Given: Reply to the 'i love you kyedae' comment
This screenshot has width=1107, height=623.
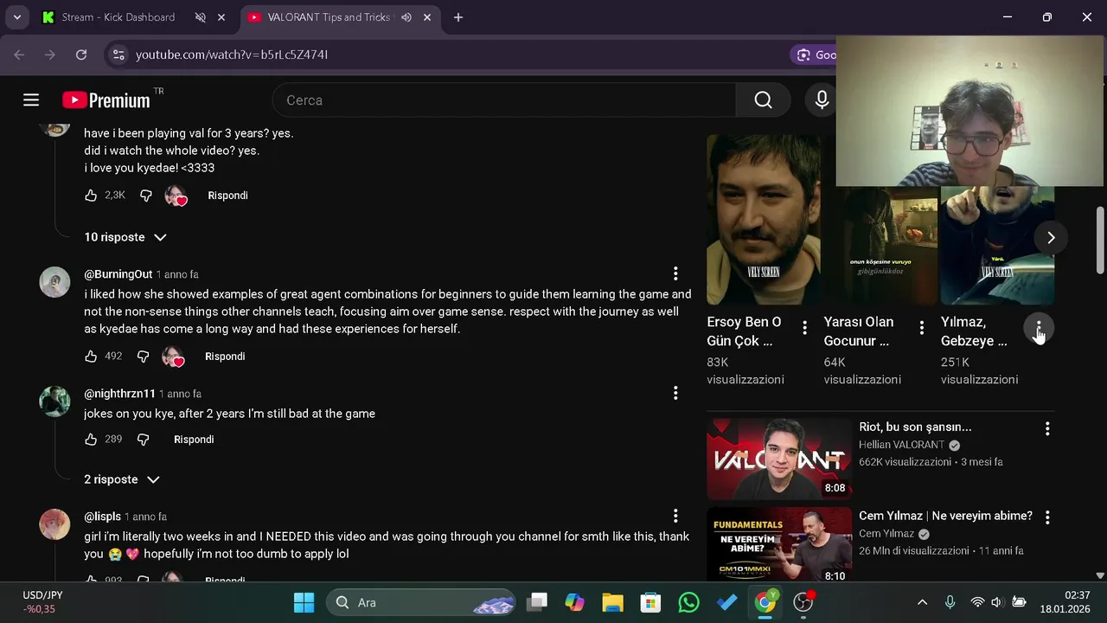Looking at the screenshot, I should pos(227,196).
